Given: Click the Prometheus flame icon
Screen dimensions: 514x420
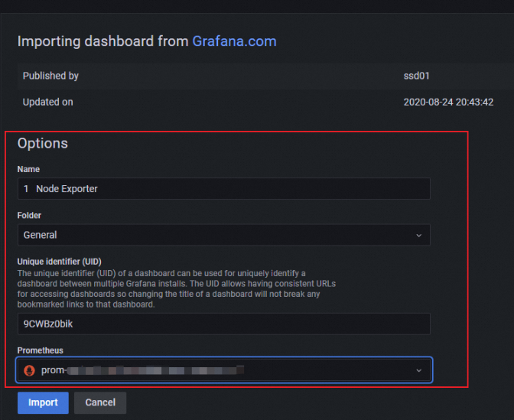Looking at the screenshot, I should pos(30,370).
